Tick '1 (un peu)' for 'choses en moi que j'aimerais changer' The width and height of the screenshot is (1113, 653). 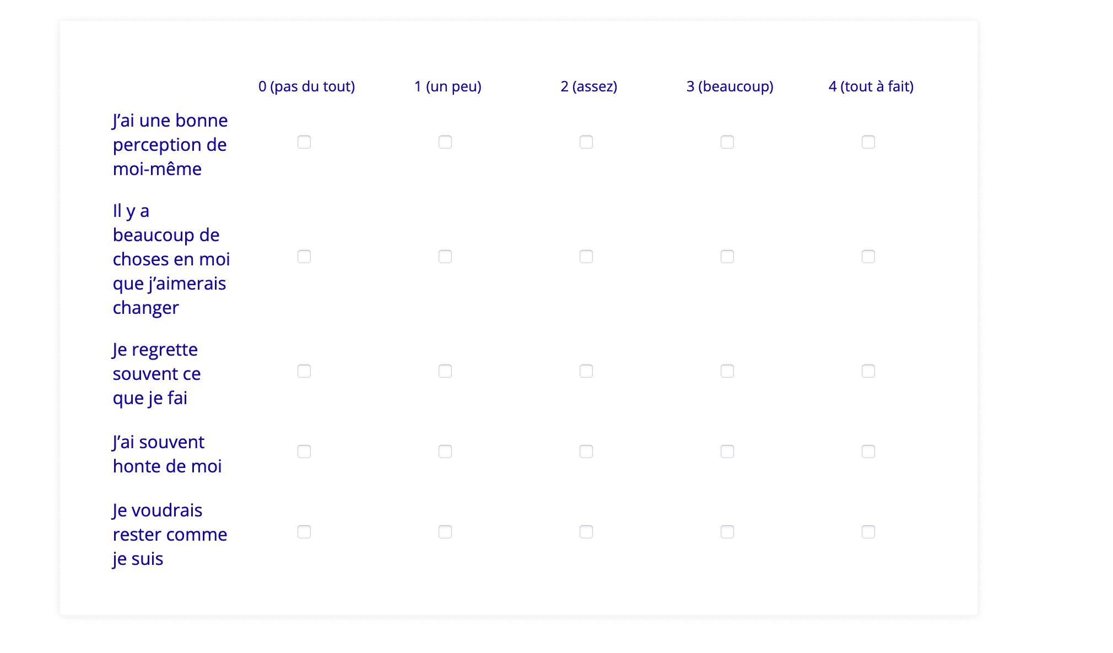click(445, 257)
